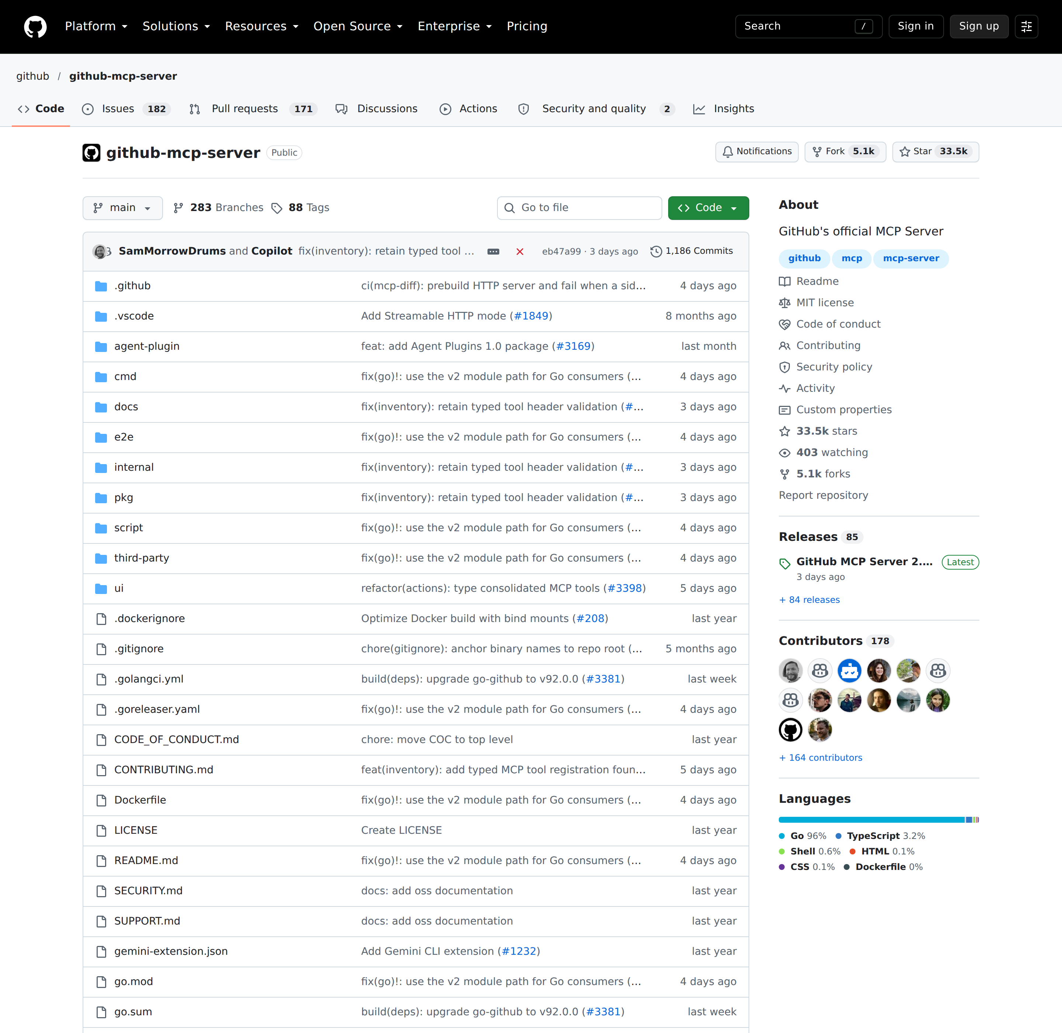This screenshot has height=1033, width=1062.
Task: Switch to the Pull requests tab
Action: coord(253,108)
